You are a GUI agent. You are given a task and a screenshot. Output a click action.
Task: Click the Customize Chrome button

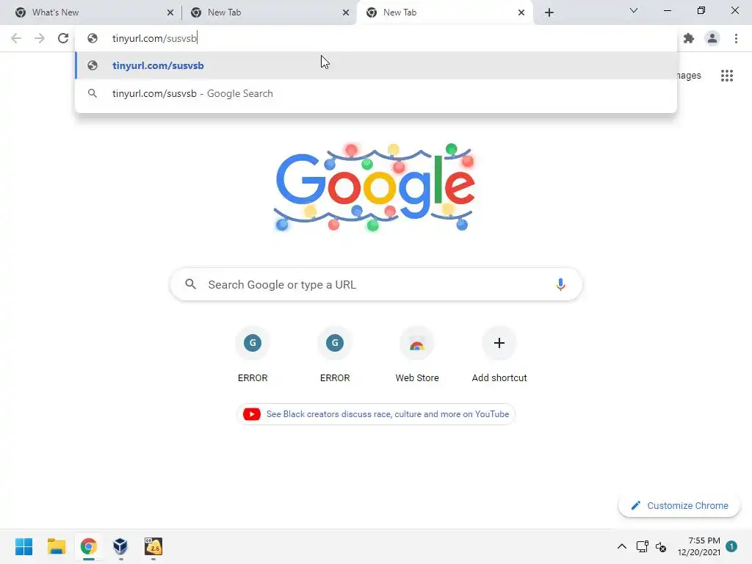click(x=679, y=505)
